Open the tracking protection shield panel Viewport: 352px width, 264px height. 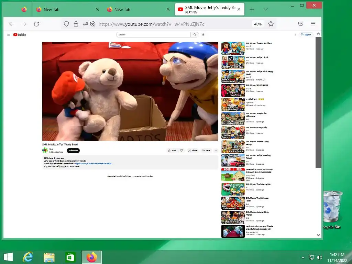pos(66,24)
